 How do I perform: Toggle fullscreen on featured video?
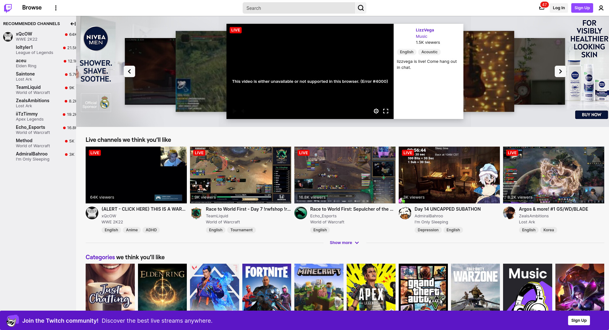[x=386, y=111]
